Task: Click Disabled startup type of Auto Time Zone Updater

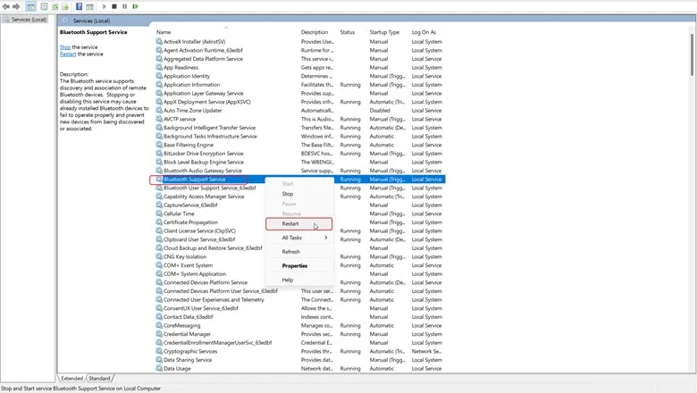Action: [380, 110]
